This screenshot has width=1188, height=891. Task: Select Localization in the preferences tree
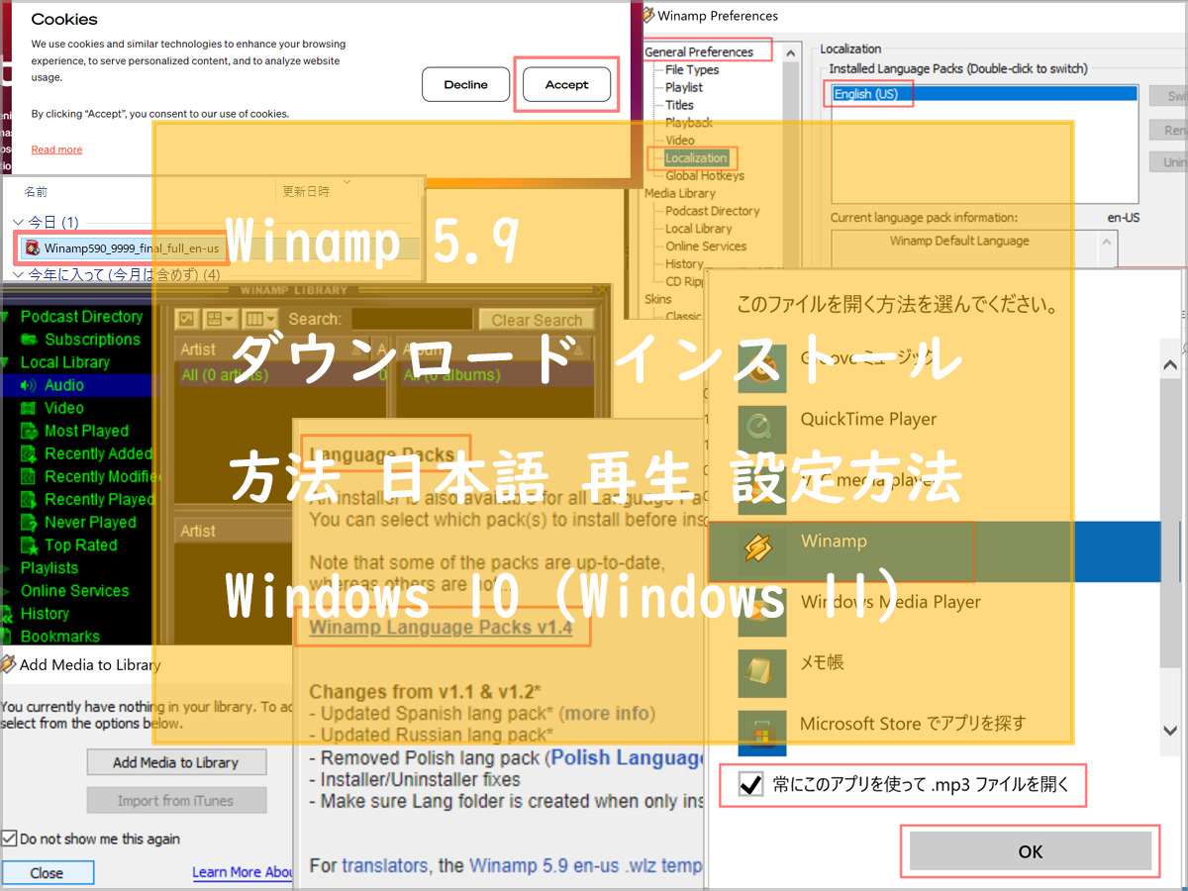695,157
